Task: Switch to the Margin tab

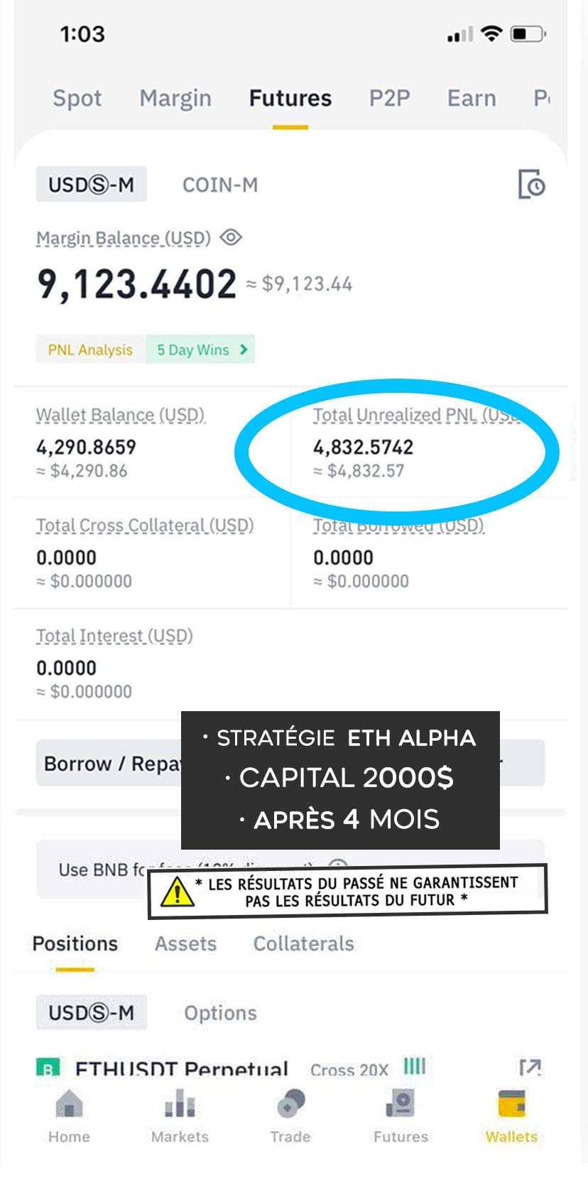Action: pos(175,98)
